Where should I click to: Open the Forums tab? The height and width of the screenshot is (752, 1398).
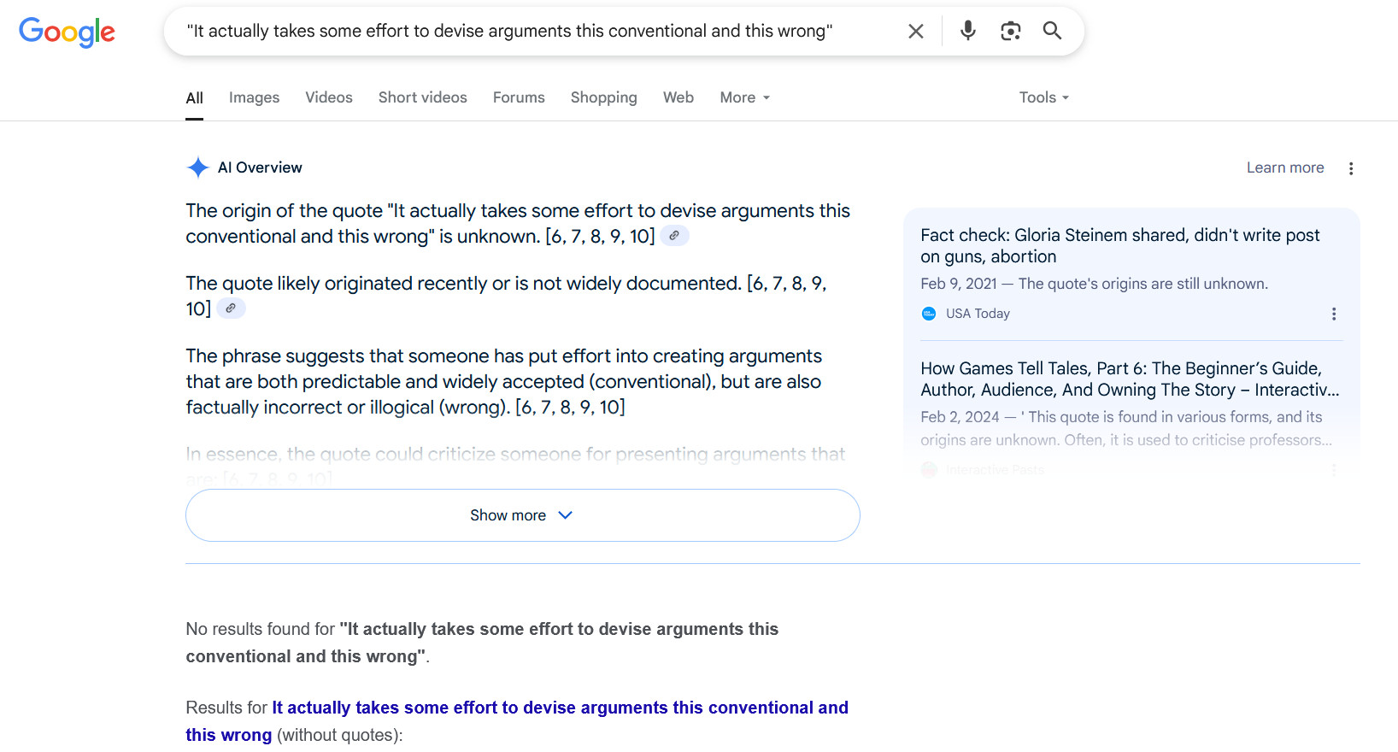tap(519, 97)
